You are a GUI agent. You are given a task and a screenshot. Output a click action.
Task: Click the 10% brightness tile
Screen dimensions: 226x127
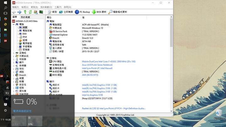[x=35, y=121]
